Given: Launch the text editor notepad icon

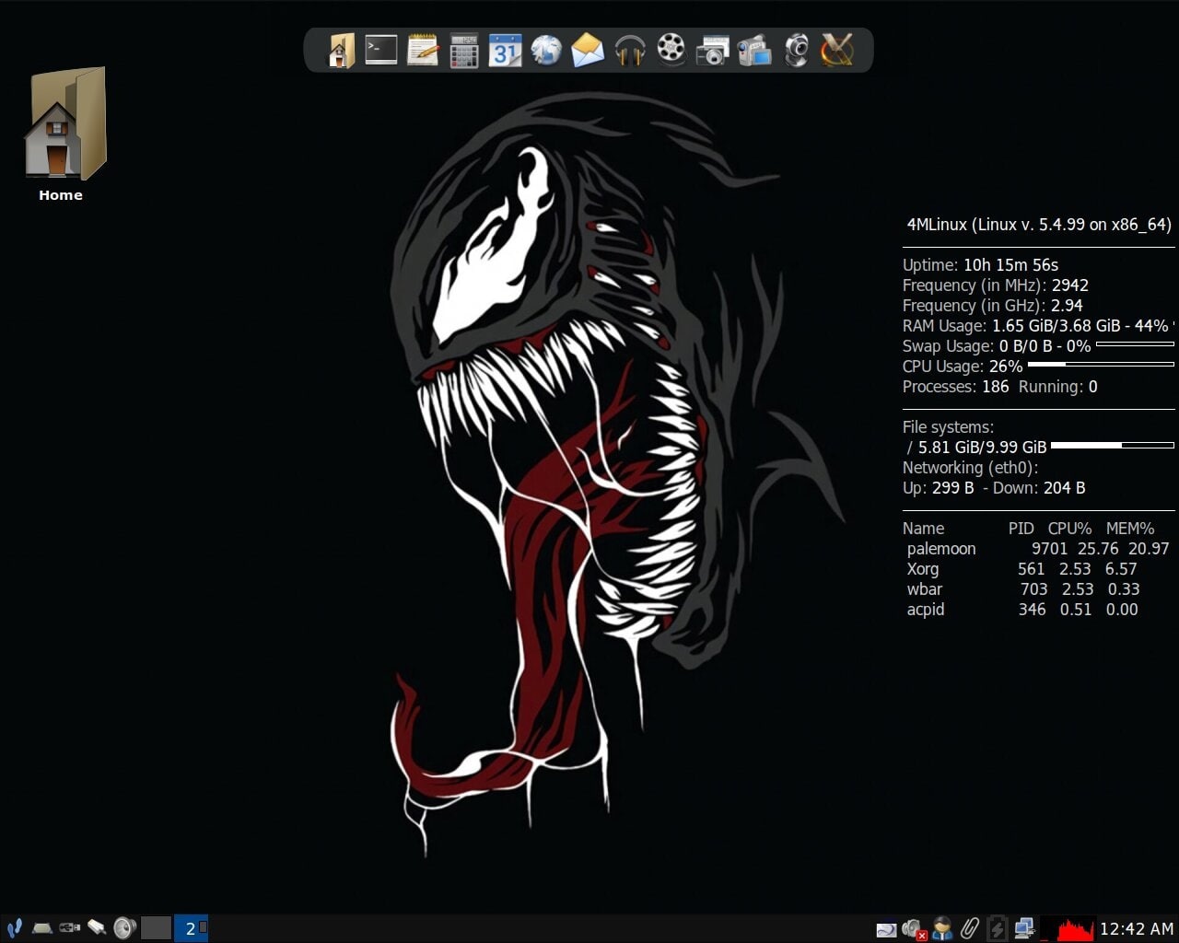Looking at the screenshot, I should (422, 50).
